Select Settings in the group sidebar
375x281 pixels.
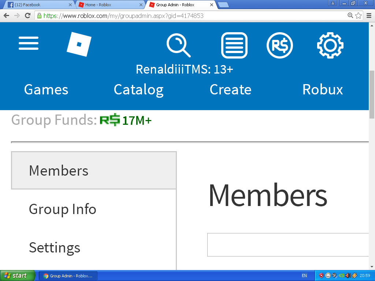pyautogui.click(x=55, y=248)
